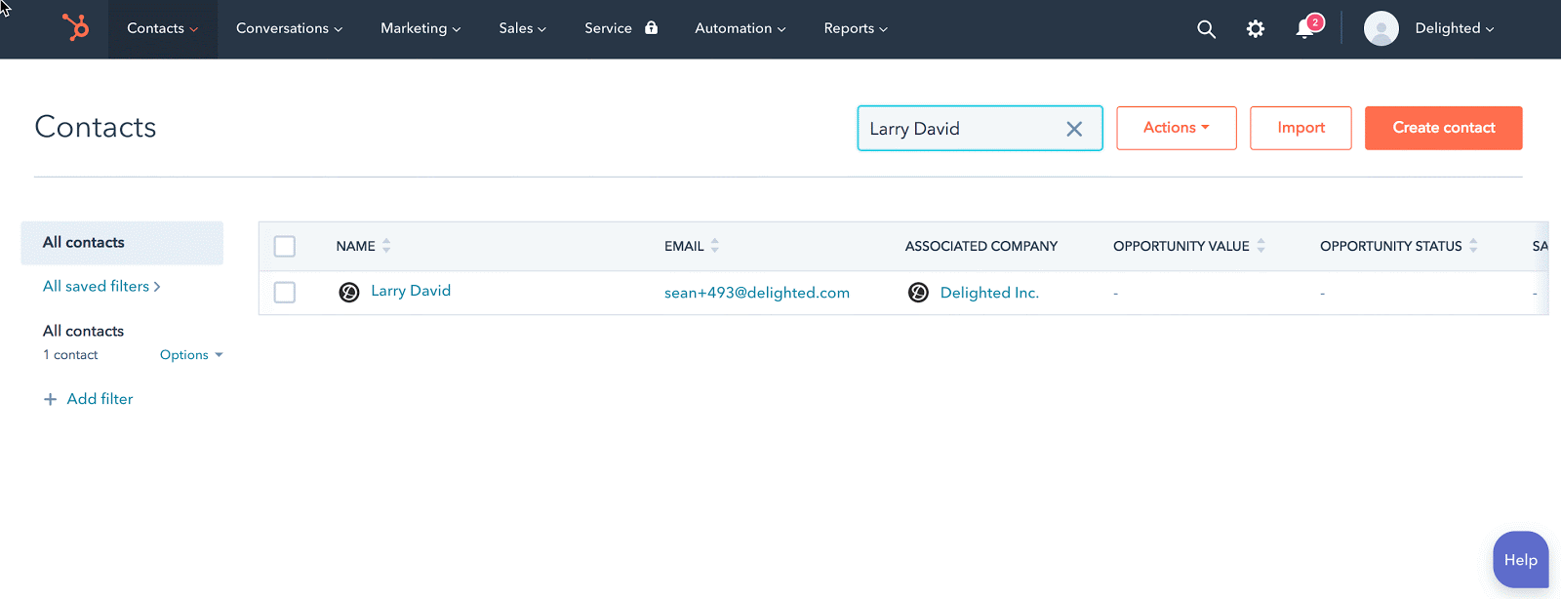Open the Help widget button

click(x=1520, y=560)
